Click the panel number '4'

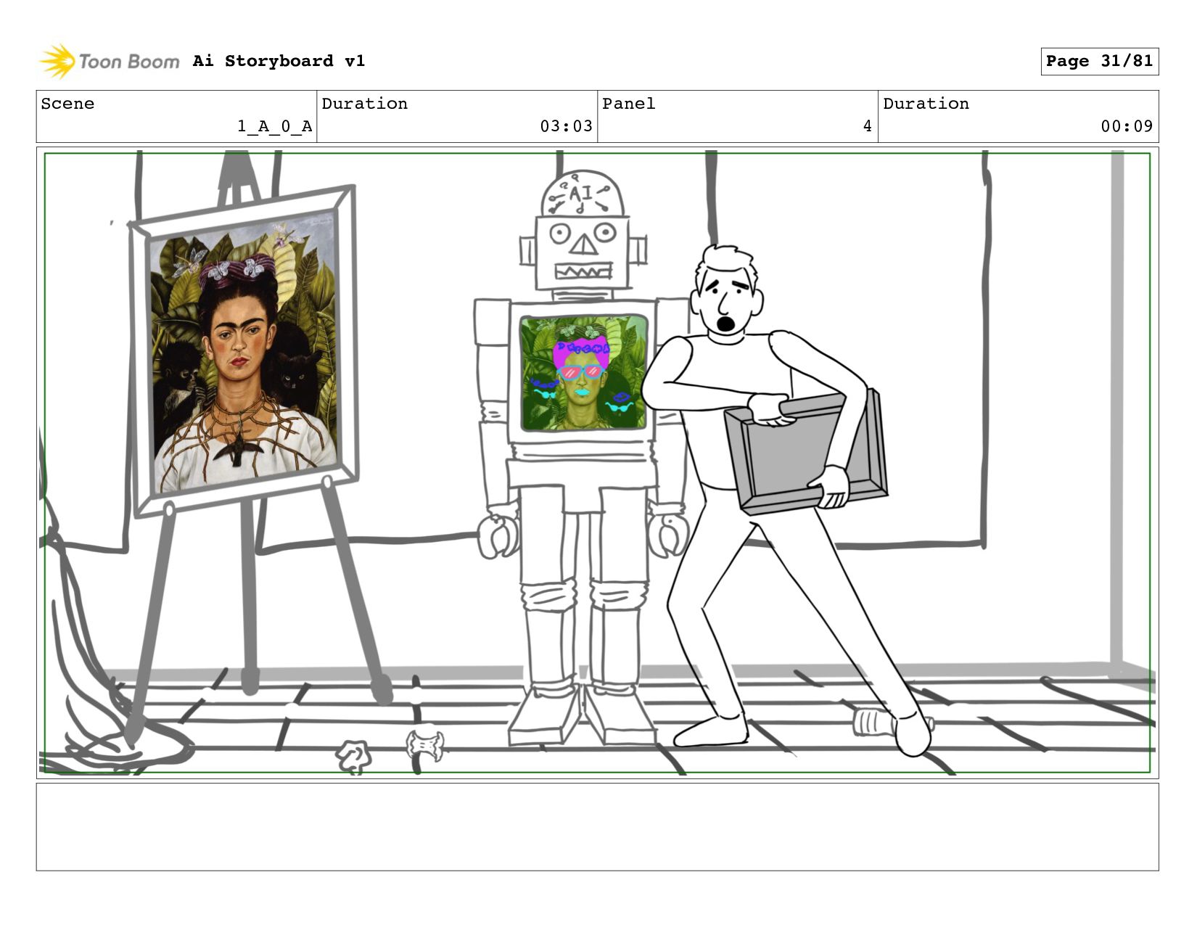coord(867,126)
